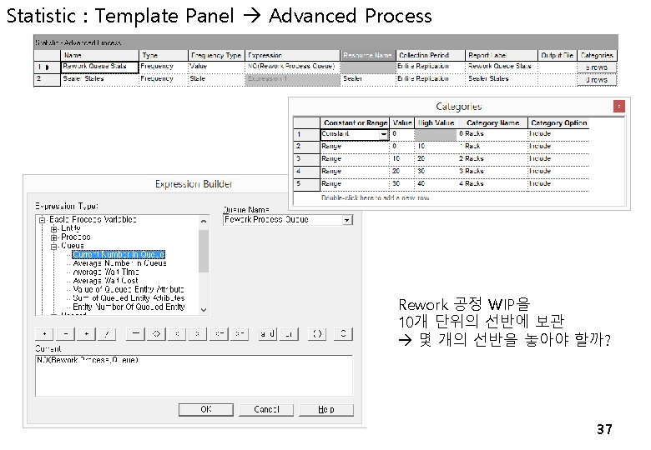This screenshot has height=450, width=651.
Task: Select Value of Queued Entity Attribute item
Action: (129, 289)
